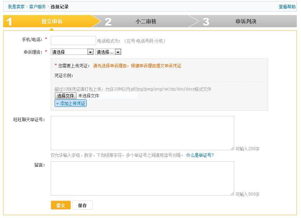301x218 pixels.
Task: Click the 未选择文件 file status text
Action: (x=89, y=96)
